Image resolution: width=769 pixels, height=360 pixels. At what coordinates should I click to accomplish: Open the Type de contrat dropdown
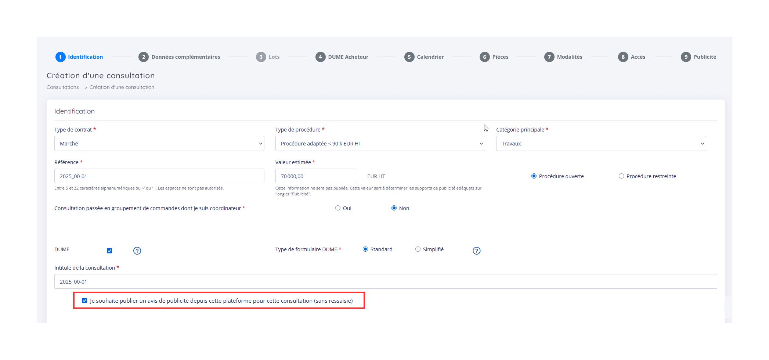tap(159, 144)
